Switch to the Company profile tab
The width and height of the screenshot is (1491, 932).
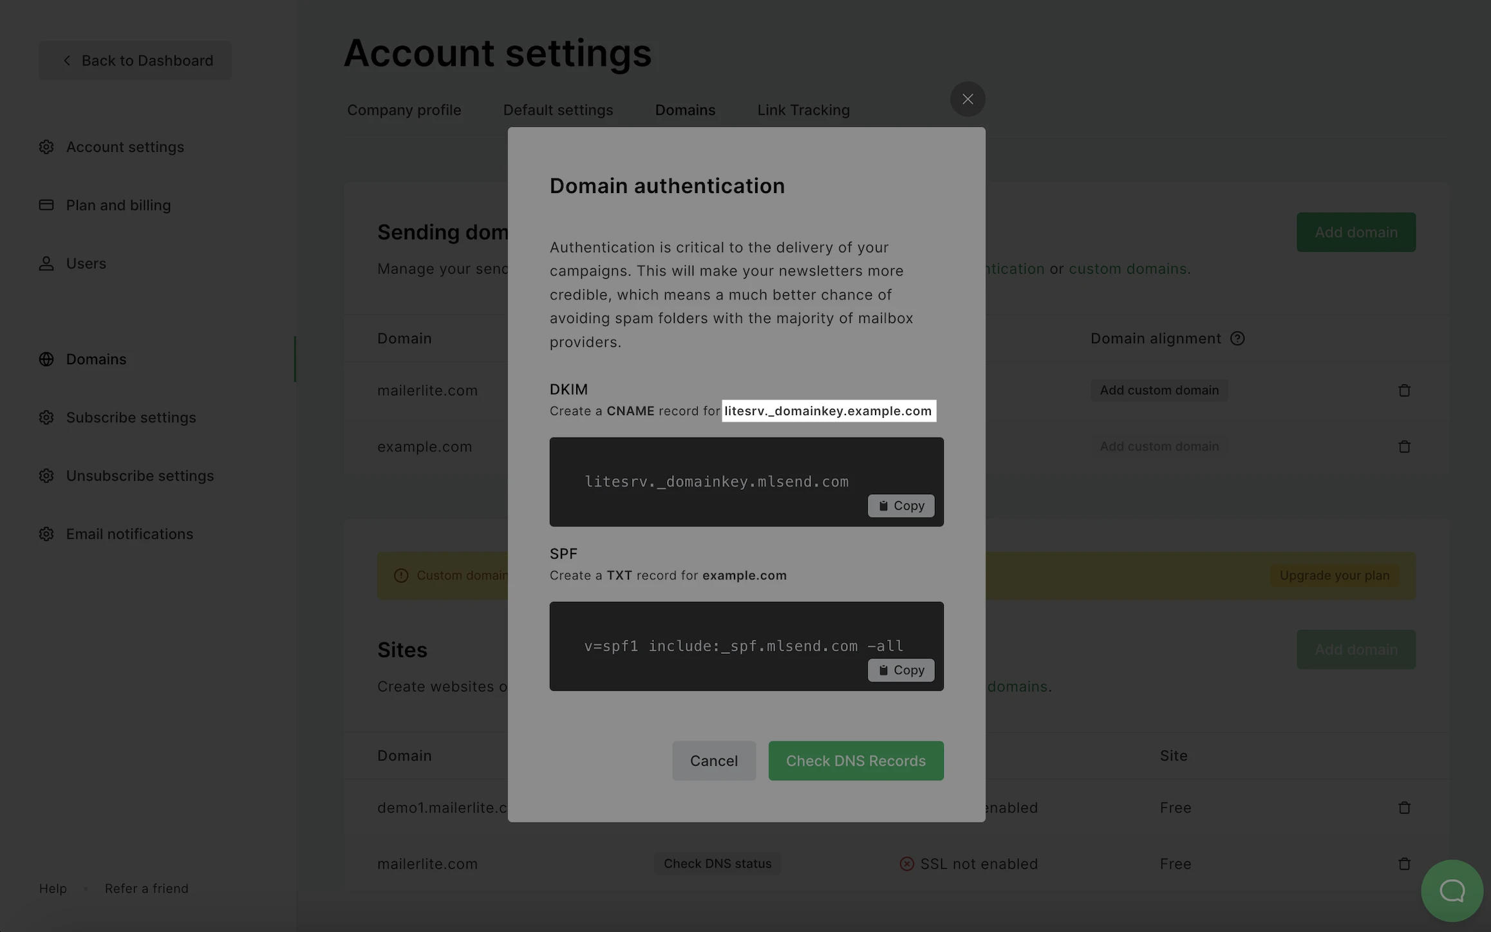tap(404, 110)
